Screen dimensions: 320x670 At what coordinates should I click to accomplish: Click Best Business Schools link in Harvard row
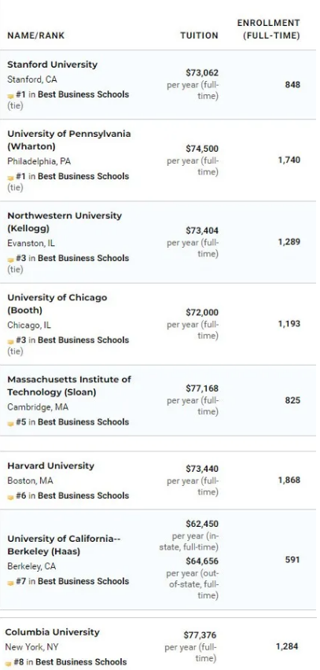coord(83,495)
